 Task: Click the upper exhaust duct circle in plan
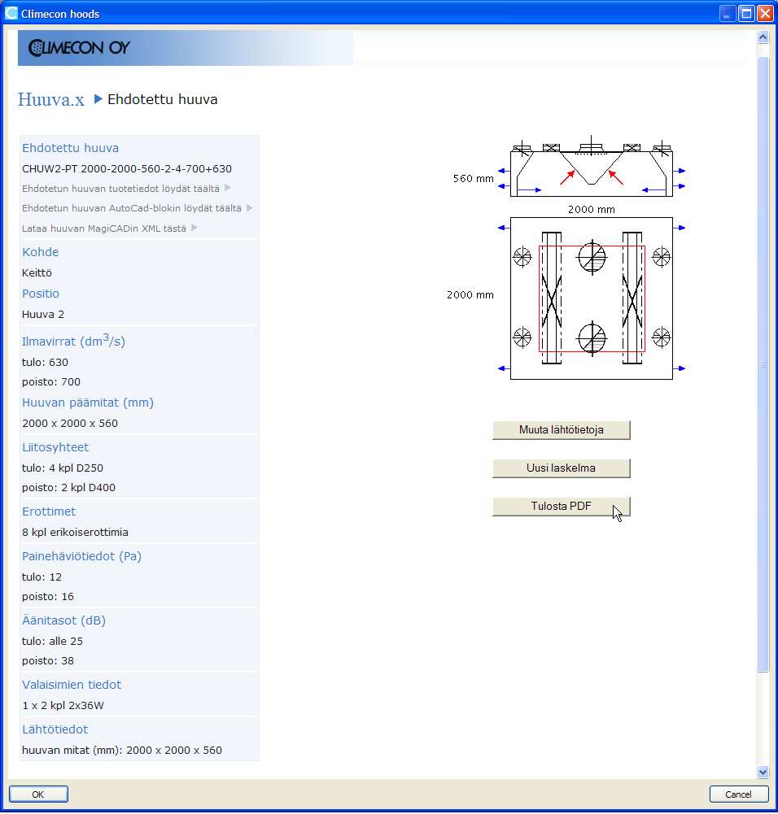pyautogui.click(x=592, y=257)
